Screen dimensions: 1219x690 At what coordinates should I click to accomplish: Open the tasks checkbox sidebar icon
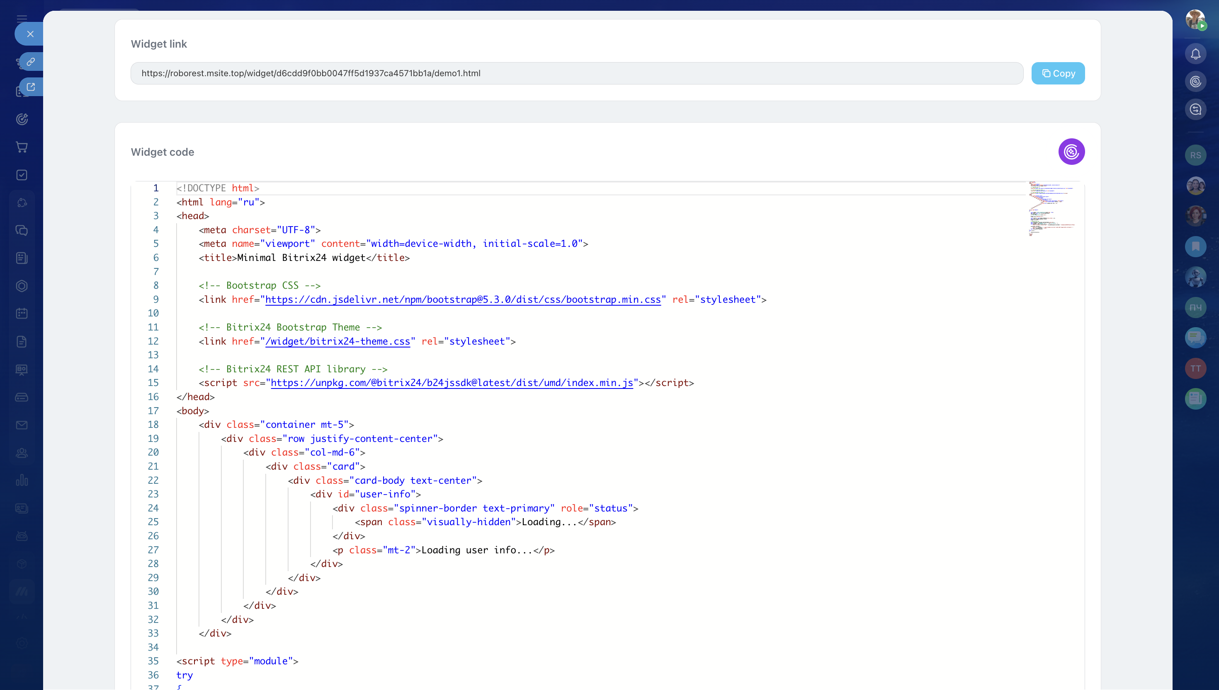(x=22, y=175)
